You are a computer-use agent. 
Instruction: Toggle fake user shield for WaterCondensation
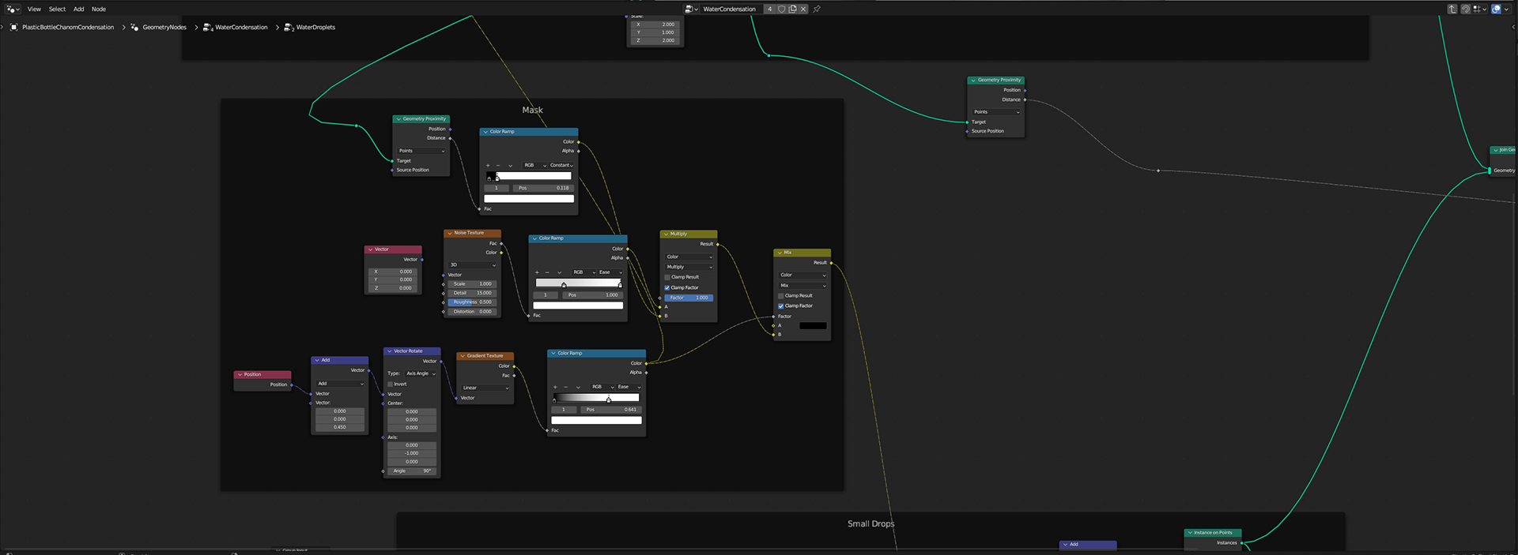point(781,9)
